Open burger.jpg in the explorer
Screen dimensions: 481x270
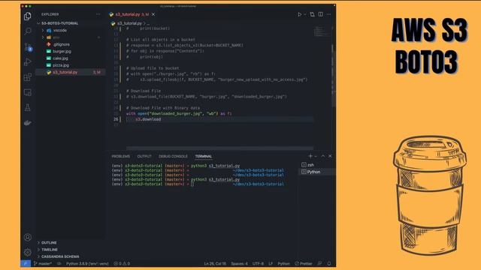click(x=62, y=52)
